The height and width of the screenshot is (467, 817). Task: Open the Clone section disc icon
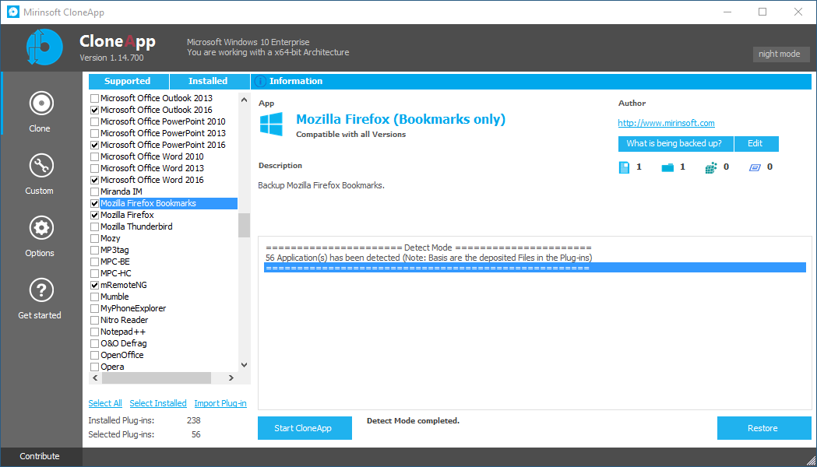point(40,104)
